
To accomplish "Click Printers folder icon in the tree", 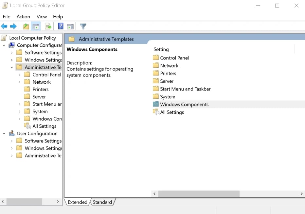I will 27,89.
